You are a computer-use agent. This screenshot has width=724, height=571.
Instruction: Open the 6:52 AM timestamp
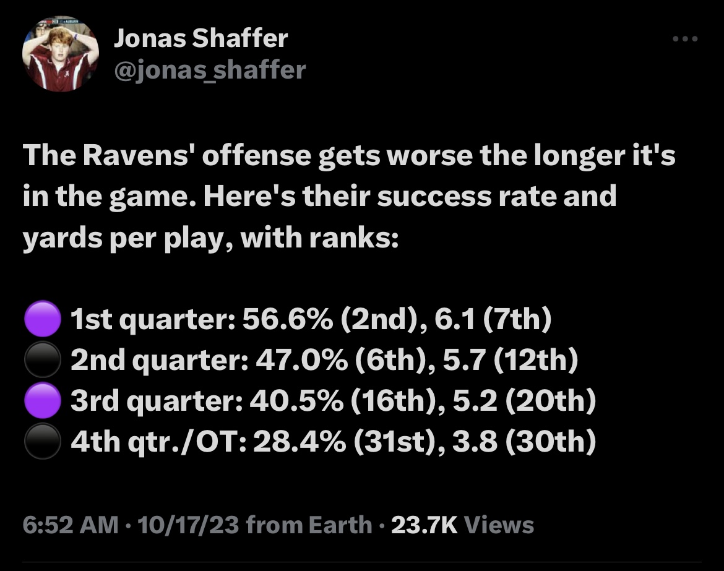(71, 525)
